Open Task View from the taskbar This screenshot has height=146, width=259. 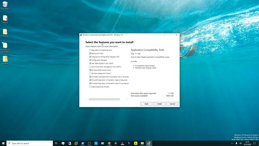tap(56, 143)
